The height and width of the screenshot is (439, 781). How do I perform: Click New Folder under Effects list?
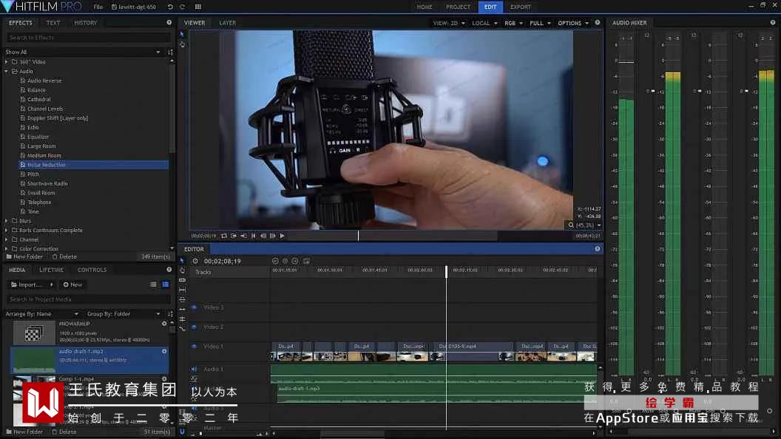click(25, 257)
